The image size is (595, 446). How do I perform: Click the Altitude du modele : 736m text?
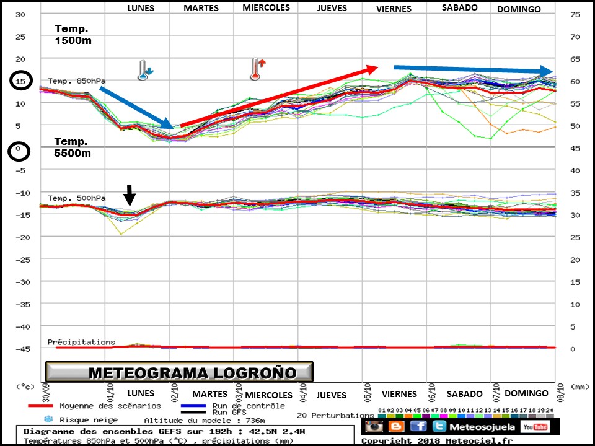pos(205,420)
